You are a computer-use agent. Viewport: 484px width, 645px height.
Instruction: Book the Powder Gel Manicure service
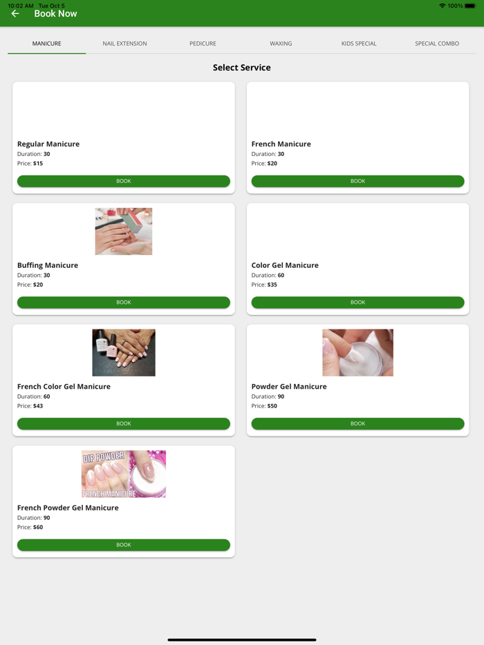click(x=358, y=424)
